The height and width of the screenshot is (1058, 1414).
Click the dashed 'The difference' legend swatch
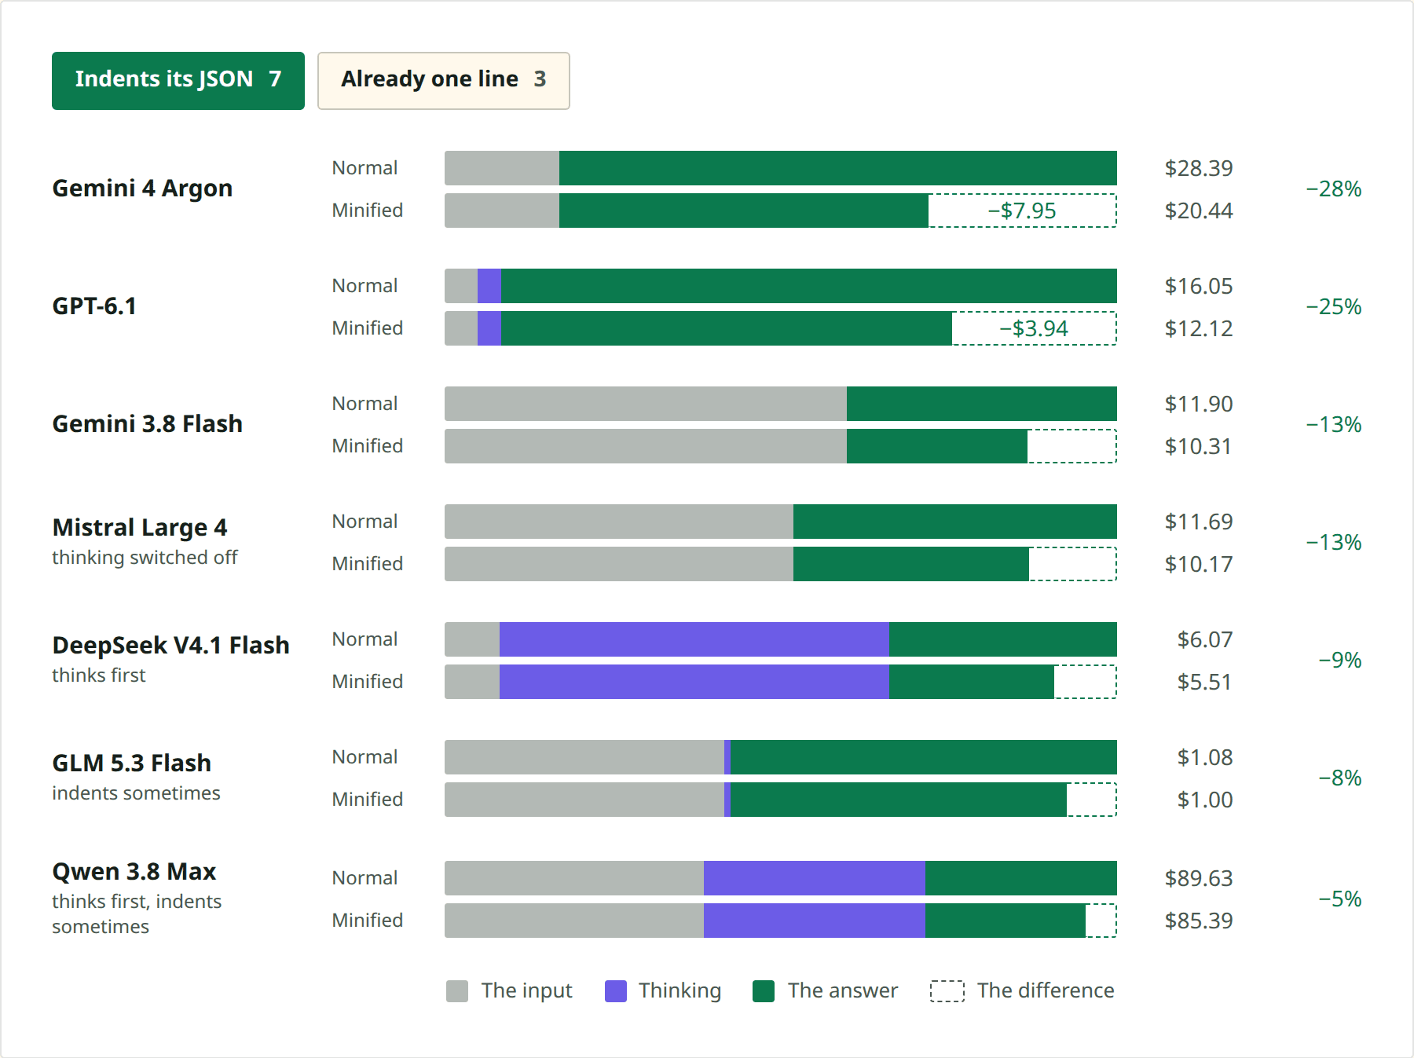tap(947, 991)
